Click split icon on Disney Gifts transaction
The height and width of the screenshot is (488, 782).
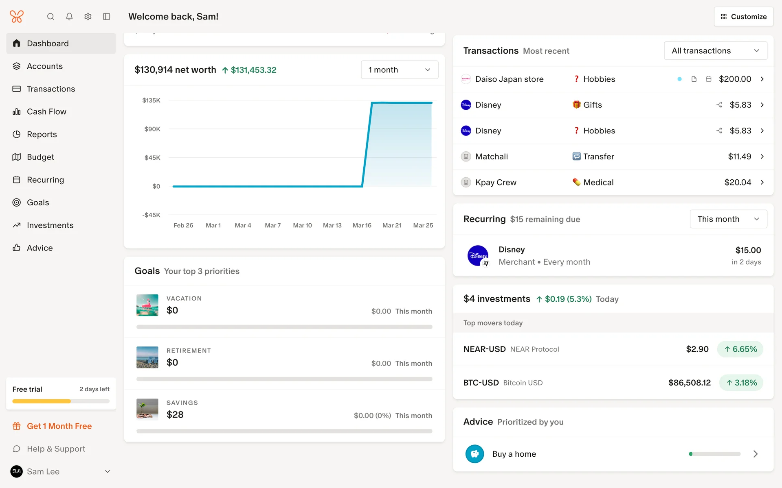pyautogui.click(x=720, y=105)
